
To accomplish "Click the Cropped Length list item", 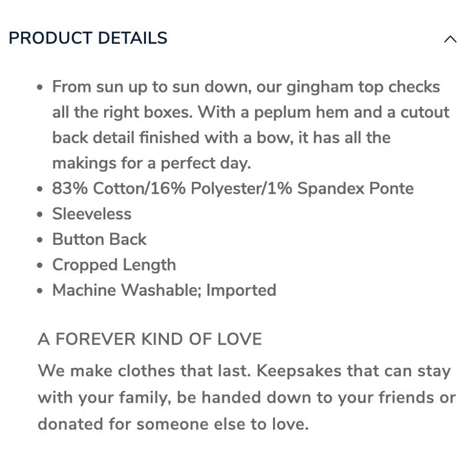I will pyautogui.click(x=114, y=266).
